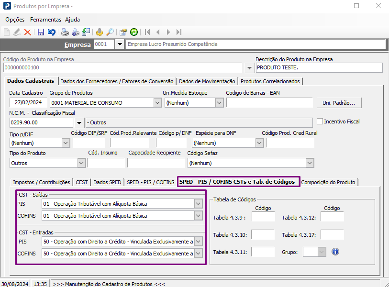Click the Uni. Padrão... button
The height and width of the screenshot is (287, 389).
[x=339, y=103]
